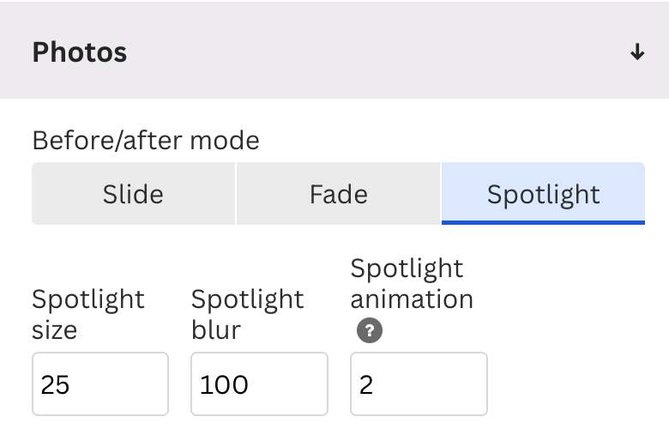Select the Spotlight before/after mode

pos(543,194)
